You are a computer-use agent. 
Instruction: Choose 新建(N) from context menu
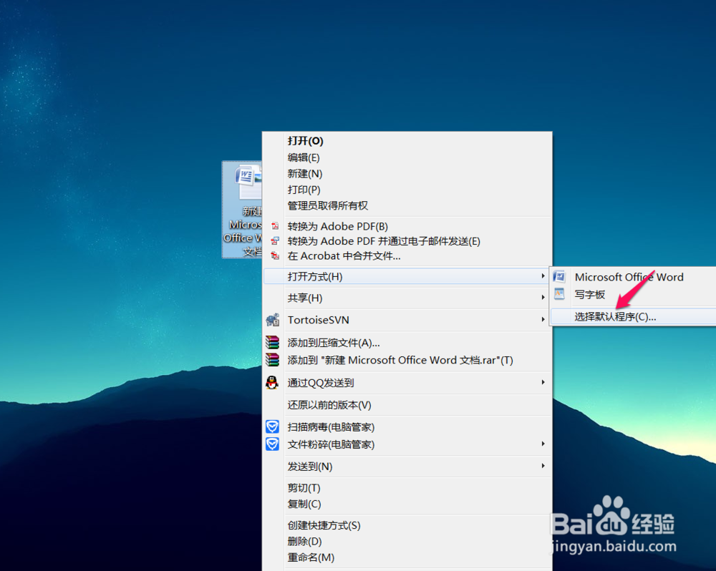pos(407,173)
